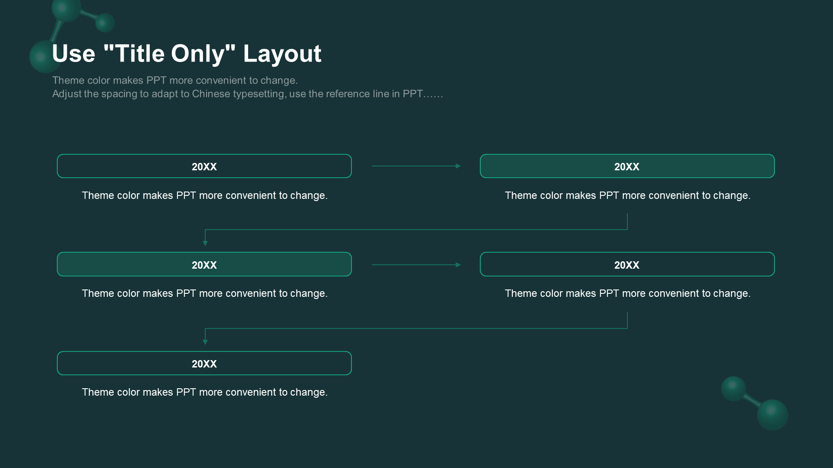Click the right-pointing arrow between top boxes

pyautogui.click(x=416, y=166)
